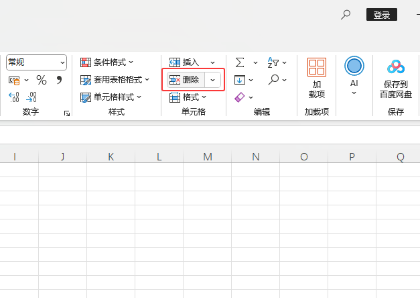
Task: Click the Fill down icon
Action: tap(240, 80)
